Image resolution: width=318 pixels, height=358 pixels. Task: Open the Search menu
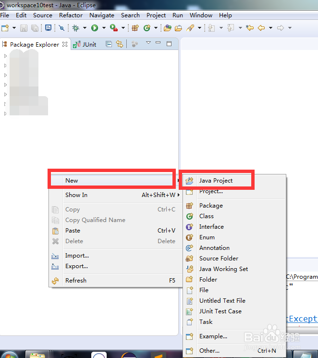[130, 15]
